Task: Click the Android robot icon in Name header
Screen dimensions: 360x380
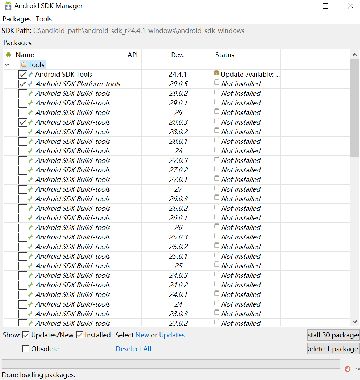Action: (x=9, y=55)
